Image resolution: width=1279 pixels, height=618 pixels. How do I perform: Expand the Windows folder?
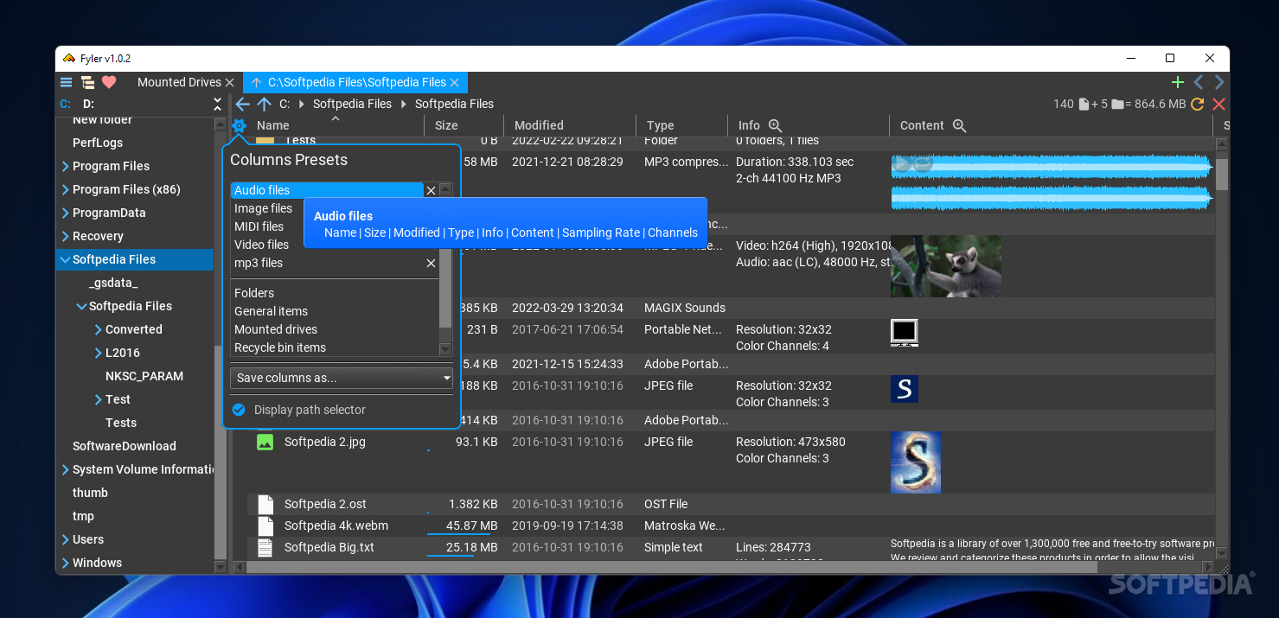66,563
